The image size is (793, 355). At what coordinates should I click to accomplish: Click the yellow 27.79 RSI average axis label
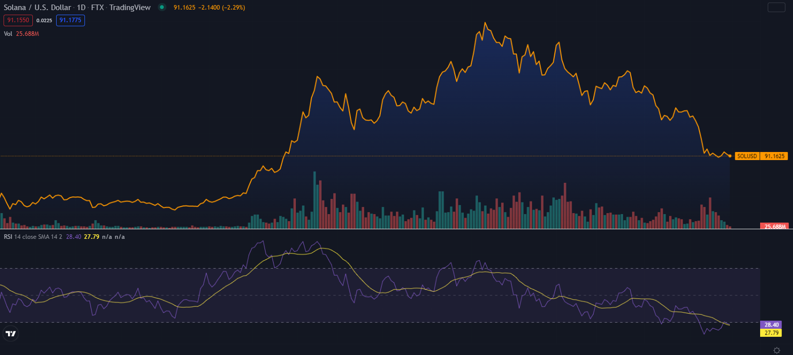771,333
